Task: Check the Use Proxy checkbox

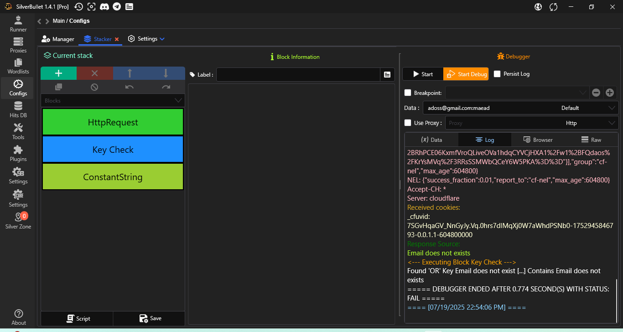Action: (x=408, y=123)
